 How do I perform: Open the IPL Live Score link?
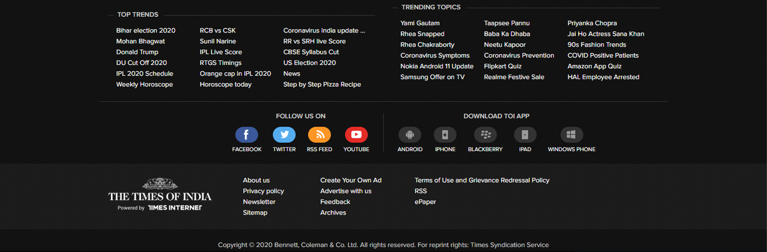(221, 52)
